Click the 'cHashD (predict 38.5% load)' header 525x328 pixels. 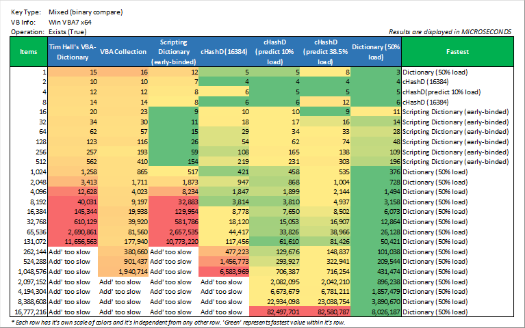(325, 51)
